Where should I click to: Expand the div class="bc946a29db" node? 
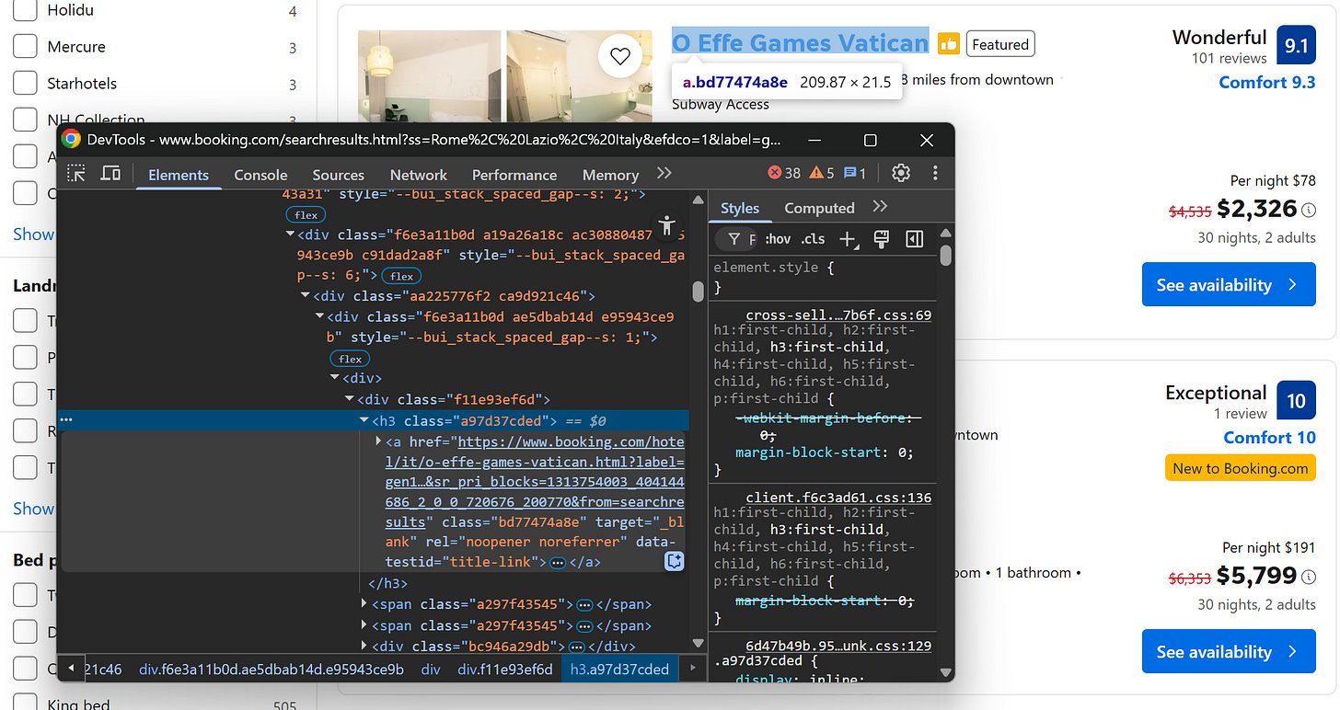(x=364, y=647)
